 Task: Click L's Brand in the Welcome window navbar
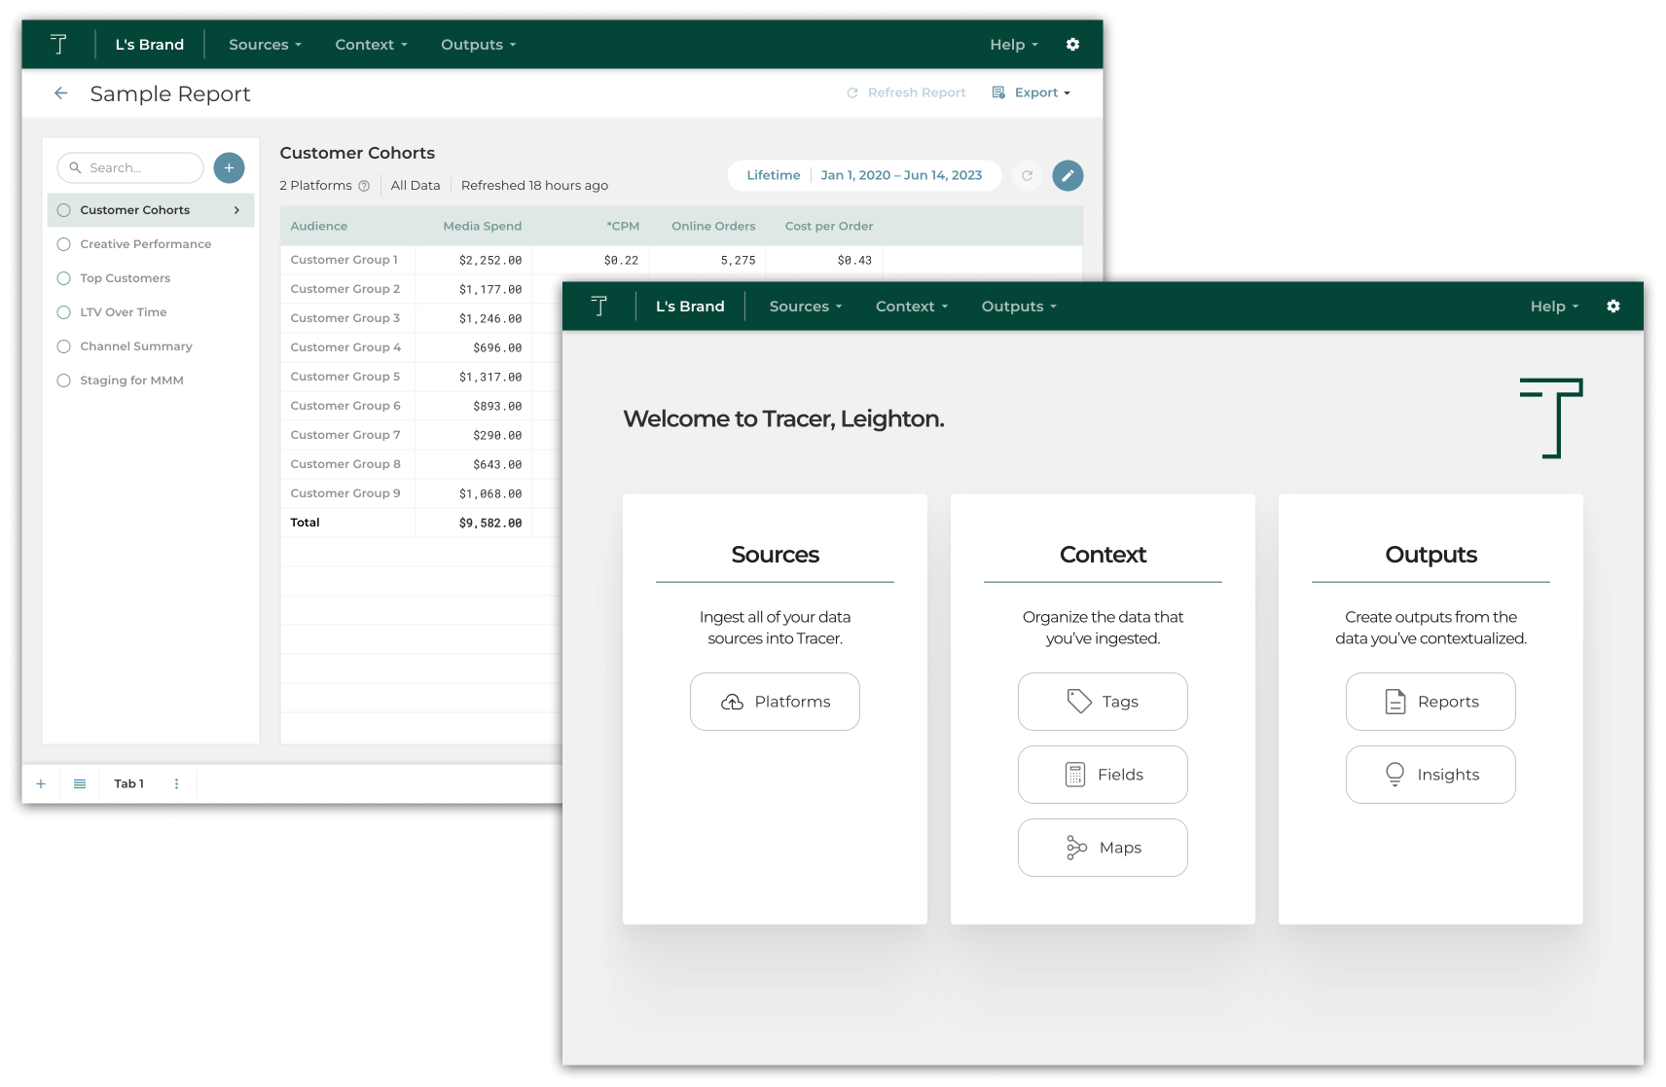(x=690, y=307)
